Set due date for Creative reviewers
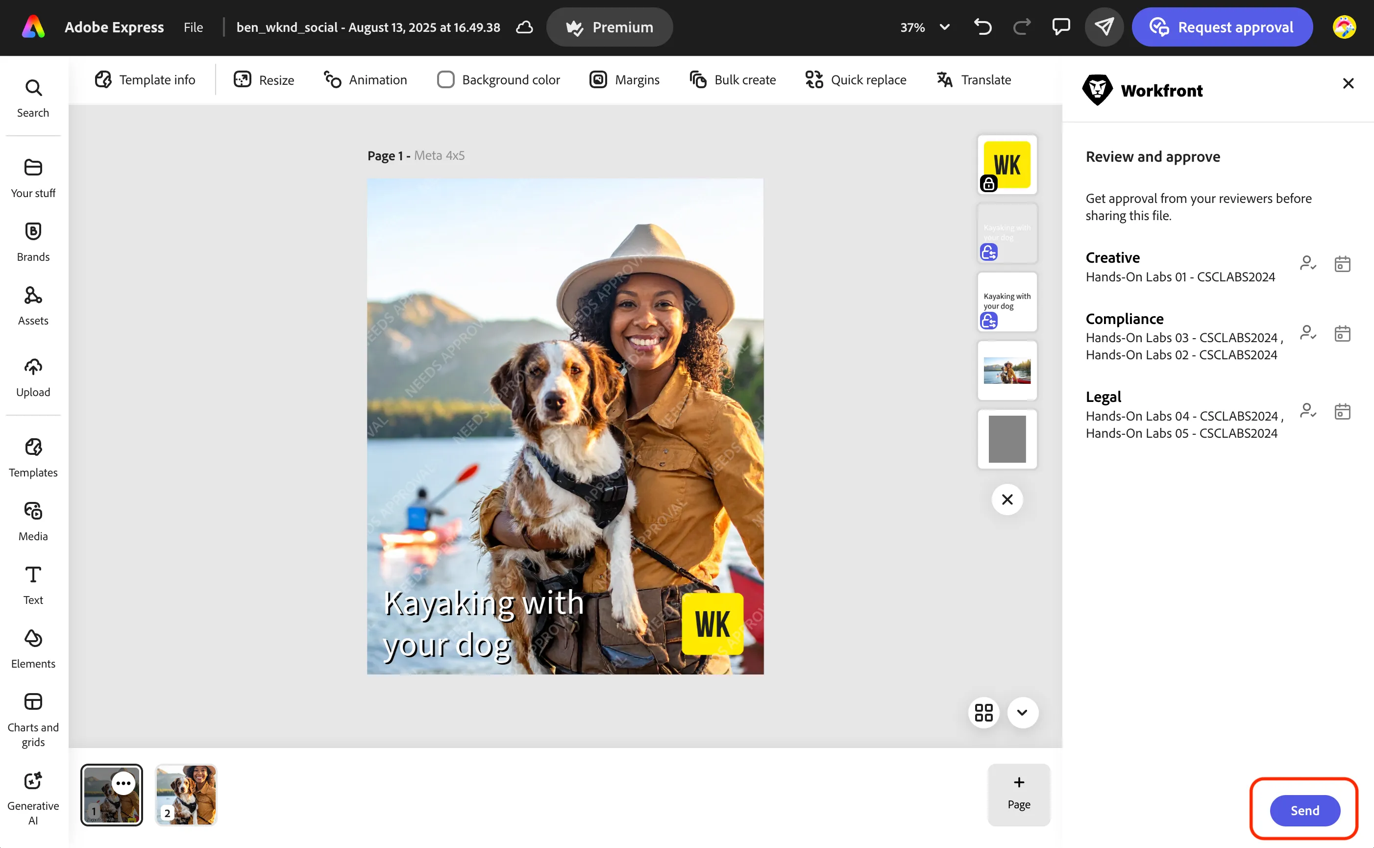The height and width of the screenshot is (848, 1374). (1343, 264)
